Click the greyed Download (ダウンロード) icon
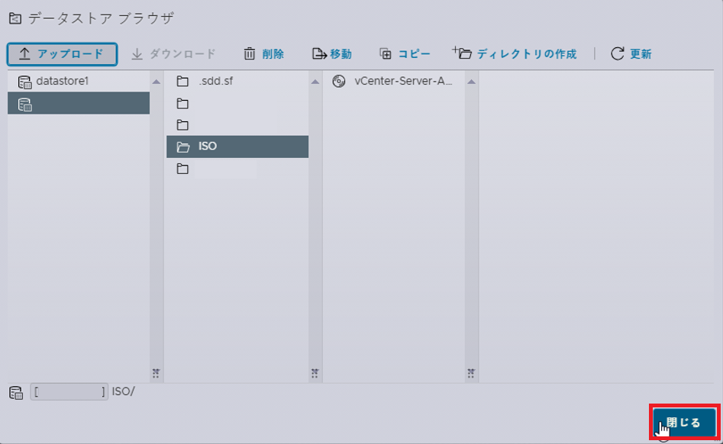This screenshot has height=444, width=723. 137,54
